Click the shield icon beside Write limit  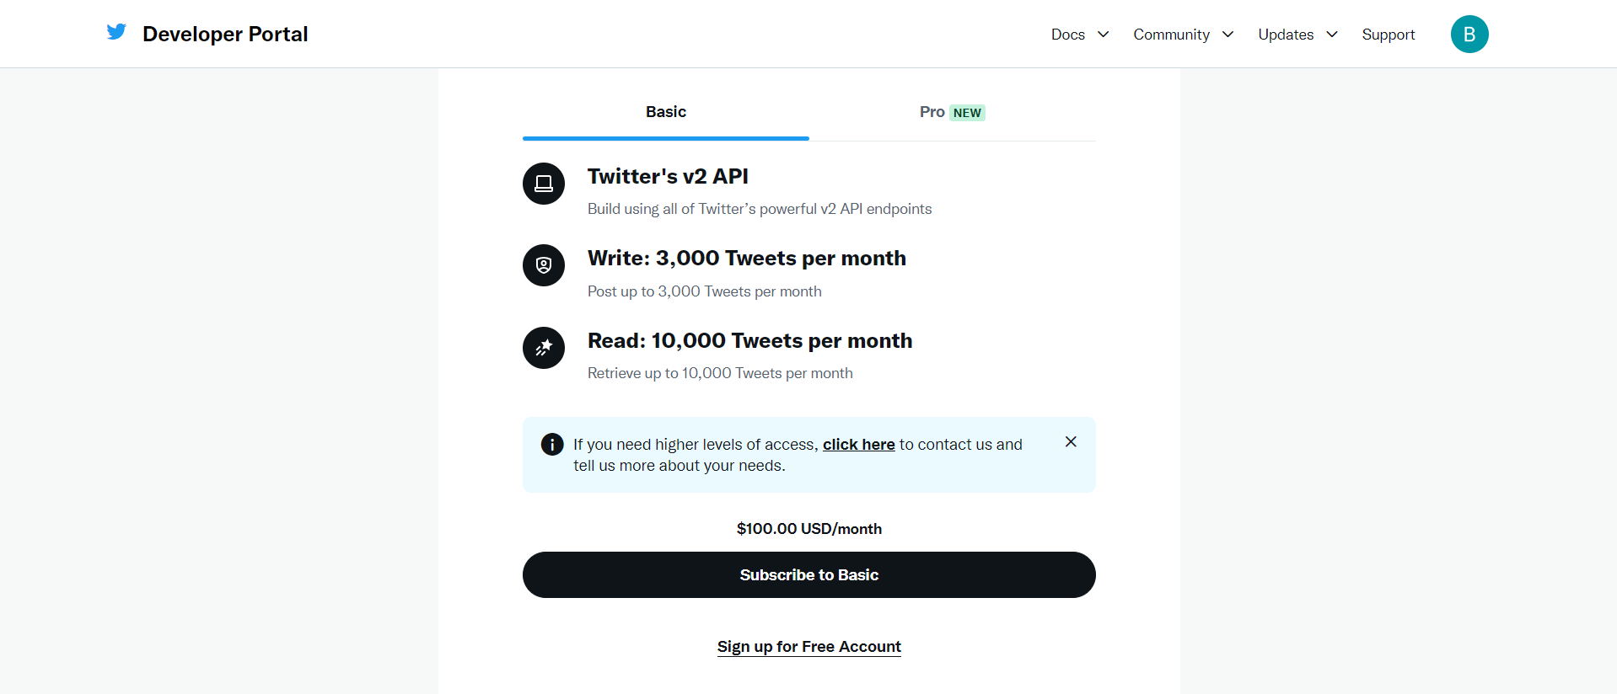point(544,265)
